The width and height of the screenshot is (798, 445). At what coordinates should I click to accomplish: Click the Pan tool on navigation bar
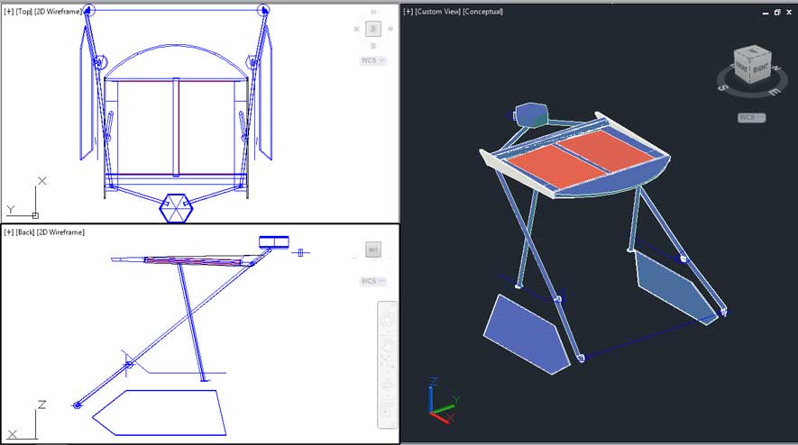click(388, 341)
